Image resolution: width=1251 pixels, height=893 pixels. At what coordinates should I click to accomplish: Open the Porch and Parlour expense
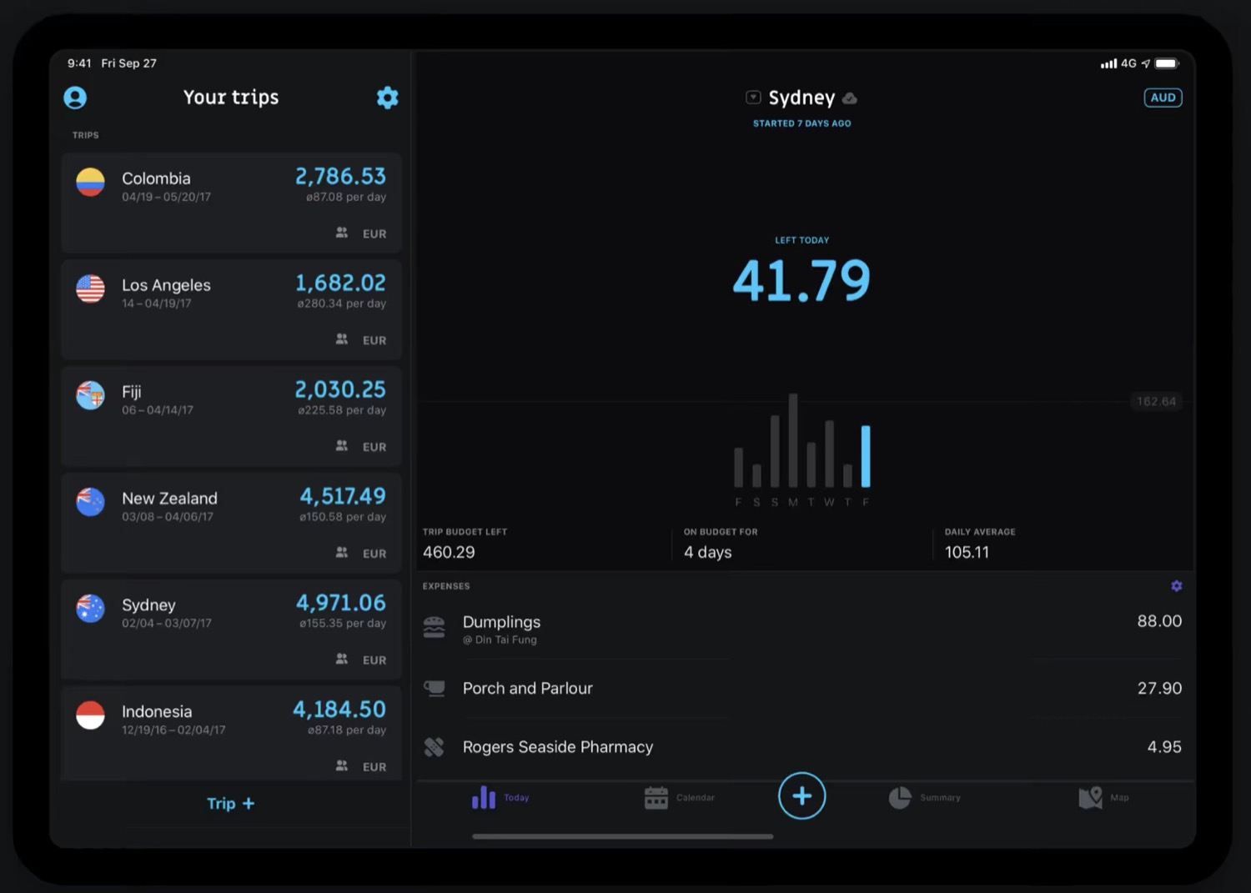(801, 689)
